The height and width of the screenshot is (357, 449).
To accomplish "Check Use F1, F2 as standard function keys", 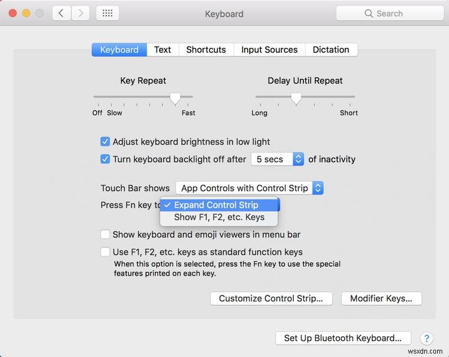I will click(x=104, y=252).
